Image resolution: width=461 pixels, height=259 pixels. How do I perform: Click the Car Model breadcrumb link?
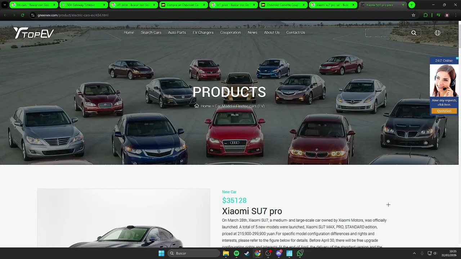pyautogui.click(x=223, y=106)
